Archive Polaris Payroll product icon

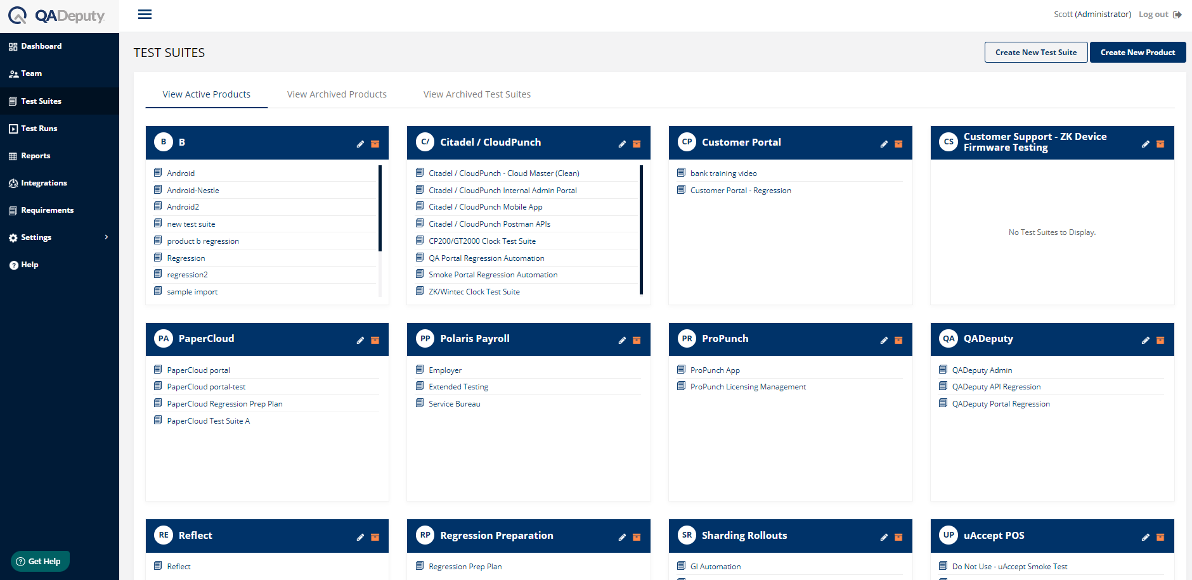pyautogui.click(x=637, y=341)
